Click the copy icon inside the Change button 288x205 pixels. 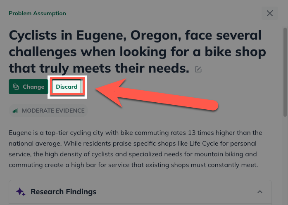[16, 87]
